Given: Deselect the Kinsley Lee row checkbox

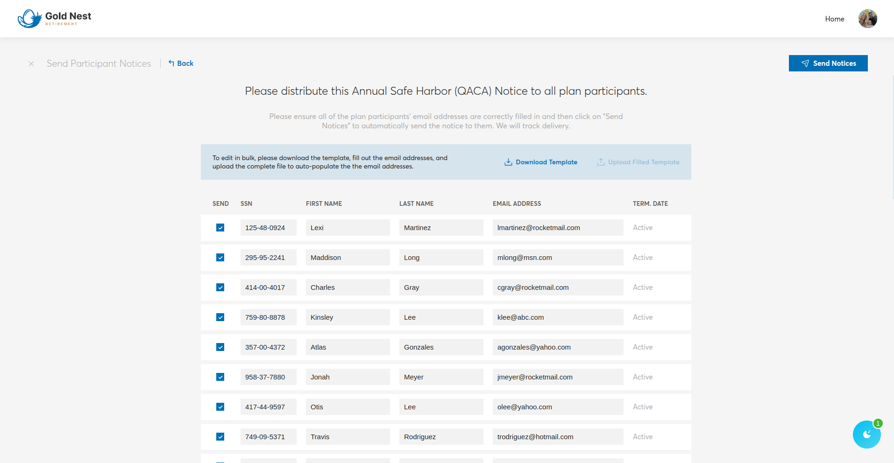Looking at the screenshot, I should point(220,317).
